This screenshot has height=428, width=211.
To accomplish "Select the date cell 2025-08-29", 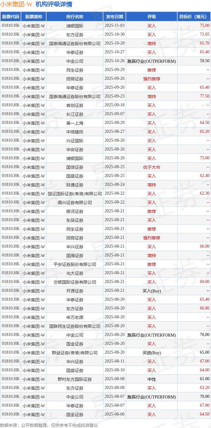I will pos(115,123).
